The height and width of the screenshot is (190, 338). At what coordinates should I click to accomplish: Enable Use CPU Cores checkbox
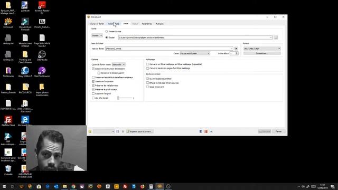click(x=93, y=98)
